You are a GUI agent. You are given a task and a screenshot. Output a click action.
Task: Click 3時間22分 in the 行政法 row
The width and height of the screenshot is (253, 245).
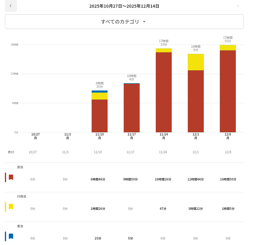pyautogui.click(x=195, y=209)
